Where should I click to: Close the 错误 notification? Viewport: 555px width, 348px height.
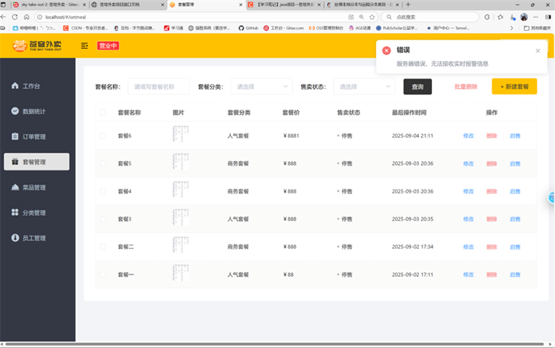click(x=538, y=51)
